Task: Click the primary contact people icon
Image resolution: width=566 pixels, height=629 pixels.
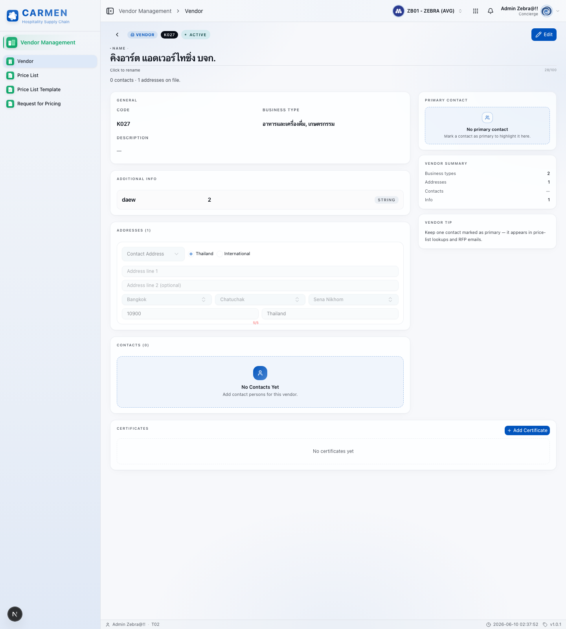Action: (487, 118)
